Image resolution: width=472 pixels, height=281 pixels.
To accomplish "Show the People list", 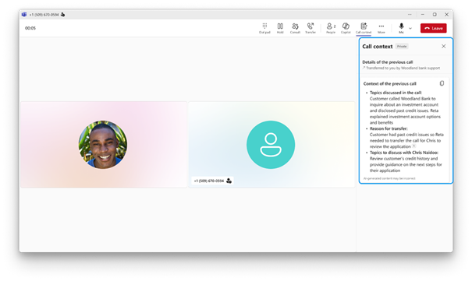I will (x=331, y=28).
